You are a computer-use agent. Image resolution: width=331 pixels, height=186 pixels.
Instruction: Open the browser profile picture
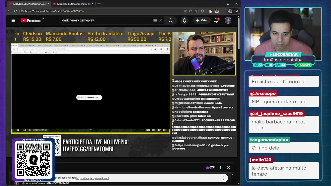click(x=217, y=11)
